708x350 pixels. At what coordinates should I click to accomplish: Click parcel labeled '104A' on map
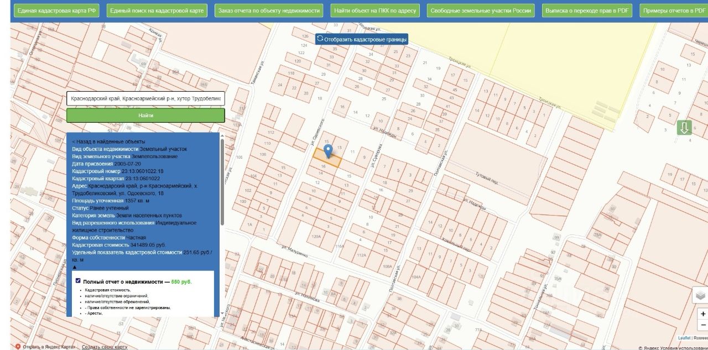(417, 276)
